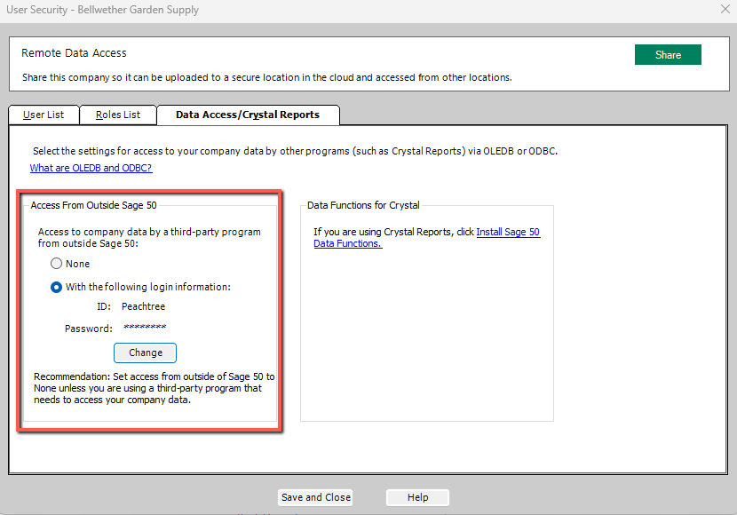Click the Data Functions for Crystal panel
Image resolution: width=737 pixels, height=515 pixels.
pyautogui.click(x=427, y=311)
